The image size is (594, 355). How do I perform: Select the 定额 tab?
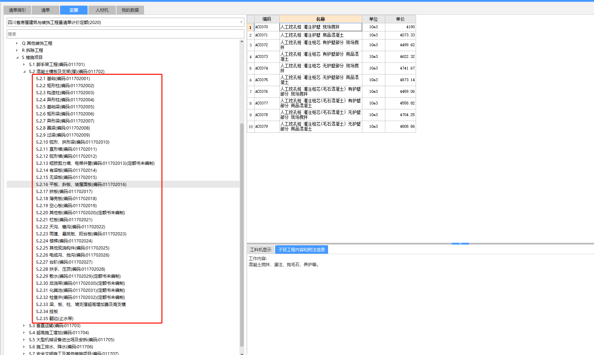[74, 10]
